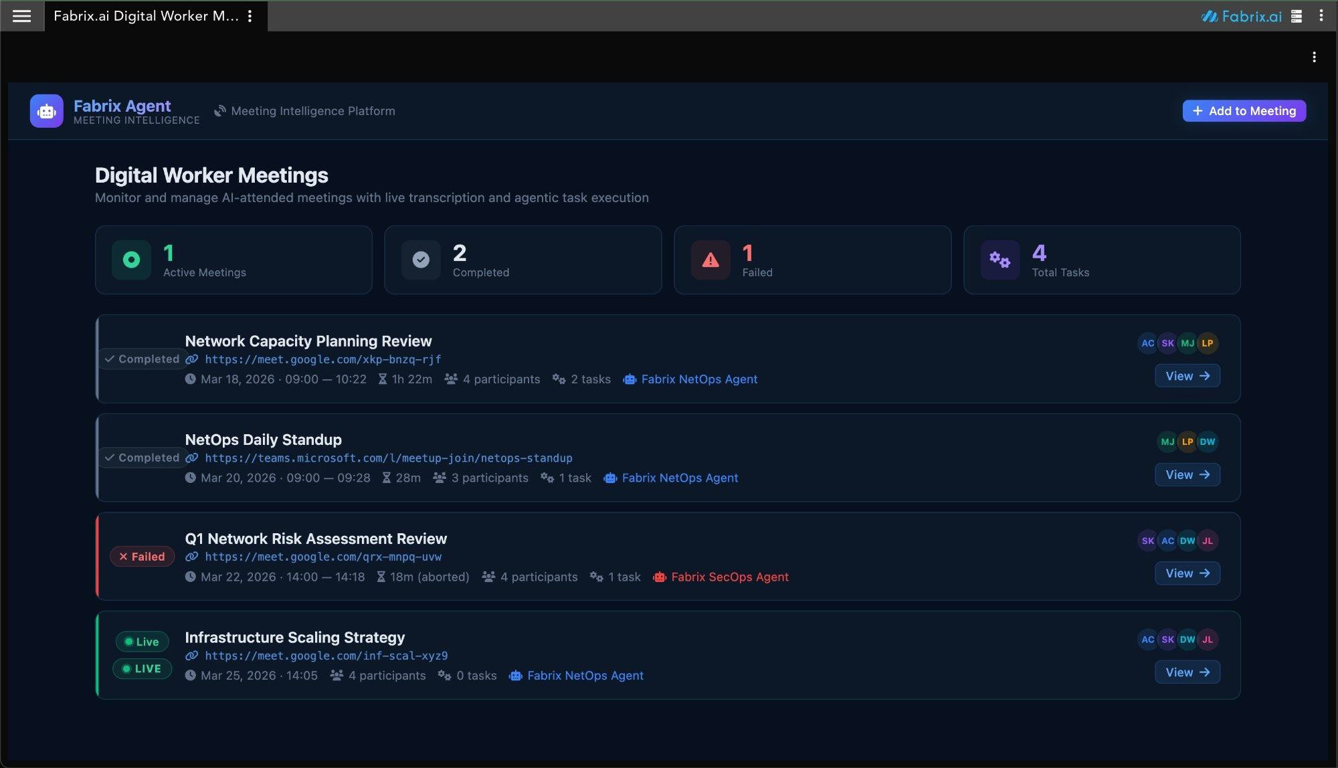
Task: Select the Fabrix.ai Digital Worker tab
Action: tap(145, 16)
